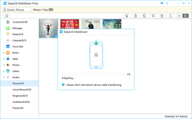Click the Notes icon in sidebar
The image size is (192, 119).
click(8, 34)
